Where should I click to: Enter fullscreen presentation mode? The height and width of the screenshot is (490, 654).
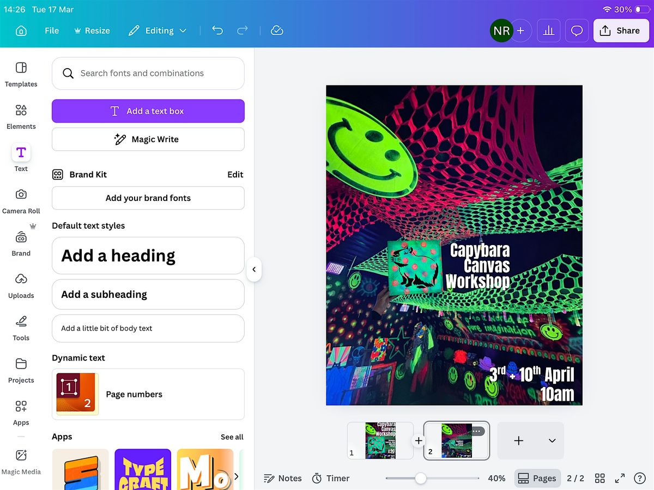620,478
